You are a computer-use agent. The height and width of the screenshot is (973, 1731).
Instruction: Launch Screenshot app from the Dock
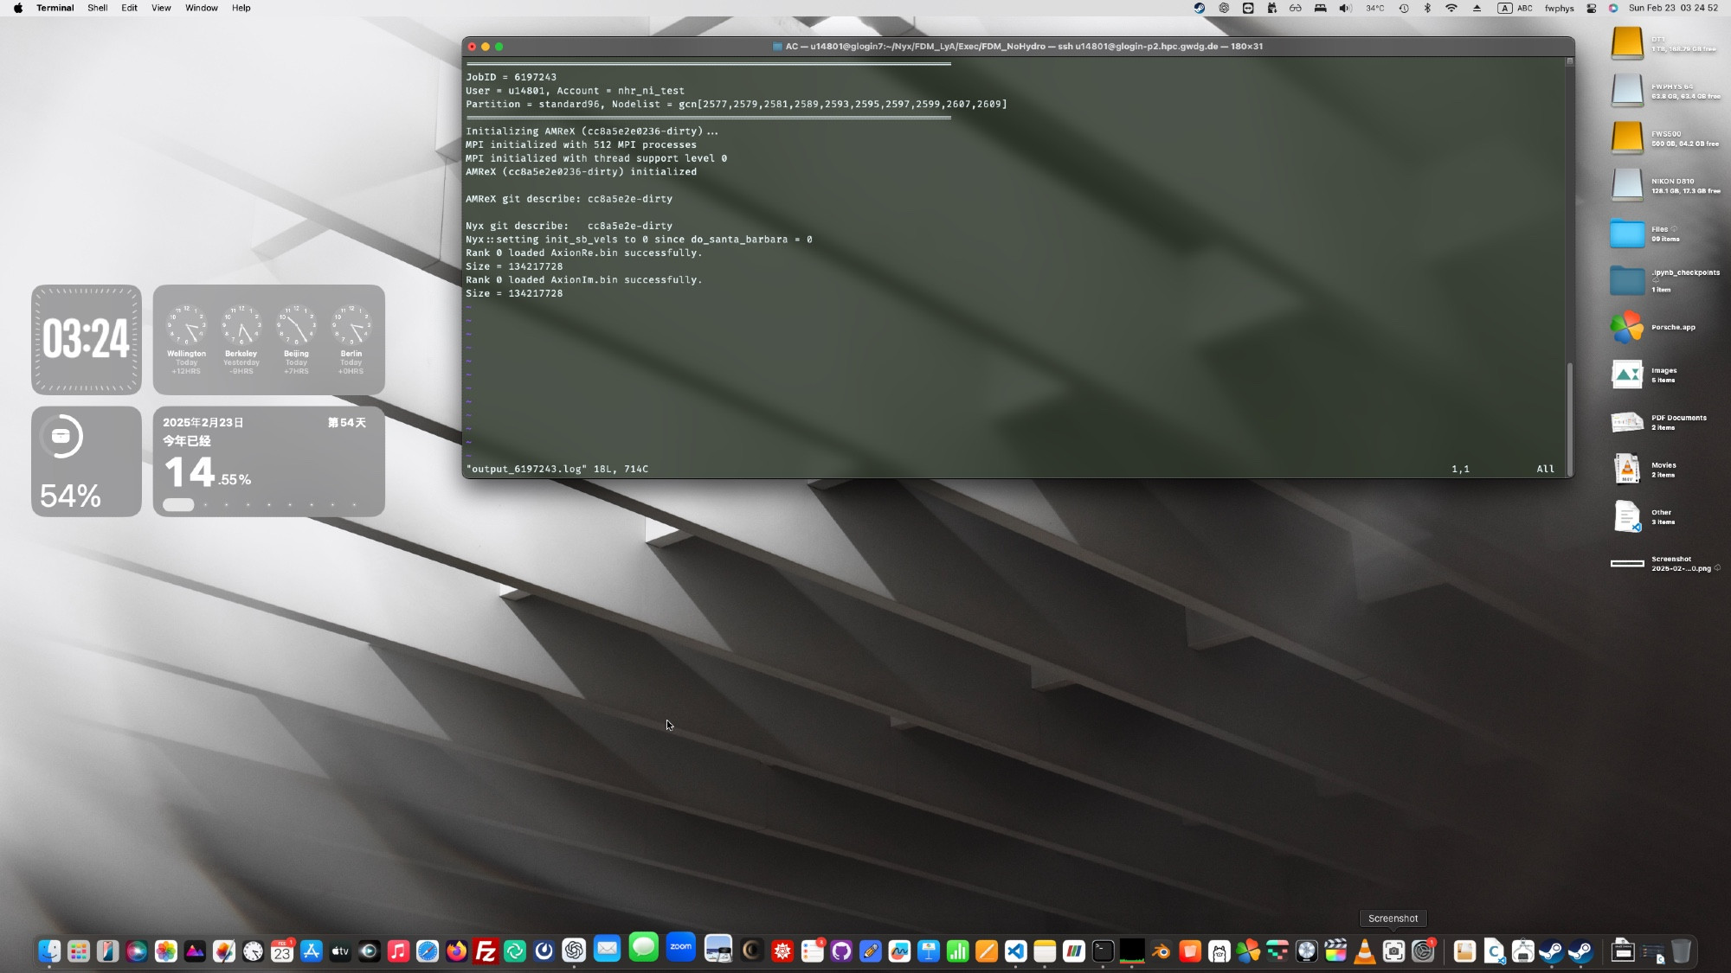(x=1393, y=951)
